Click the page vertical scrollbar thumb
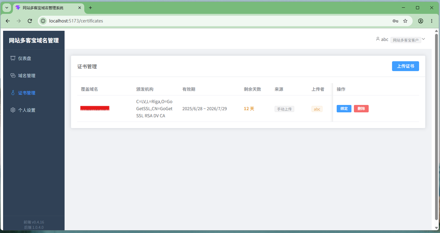This screenshot has width=440, height=233. [436, 127]
